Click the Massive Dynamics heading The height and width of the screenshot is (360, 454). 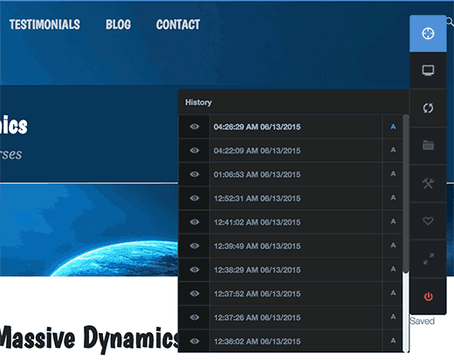click(x=90, y=339)
